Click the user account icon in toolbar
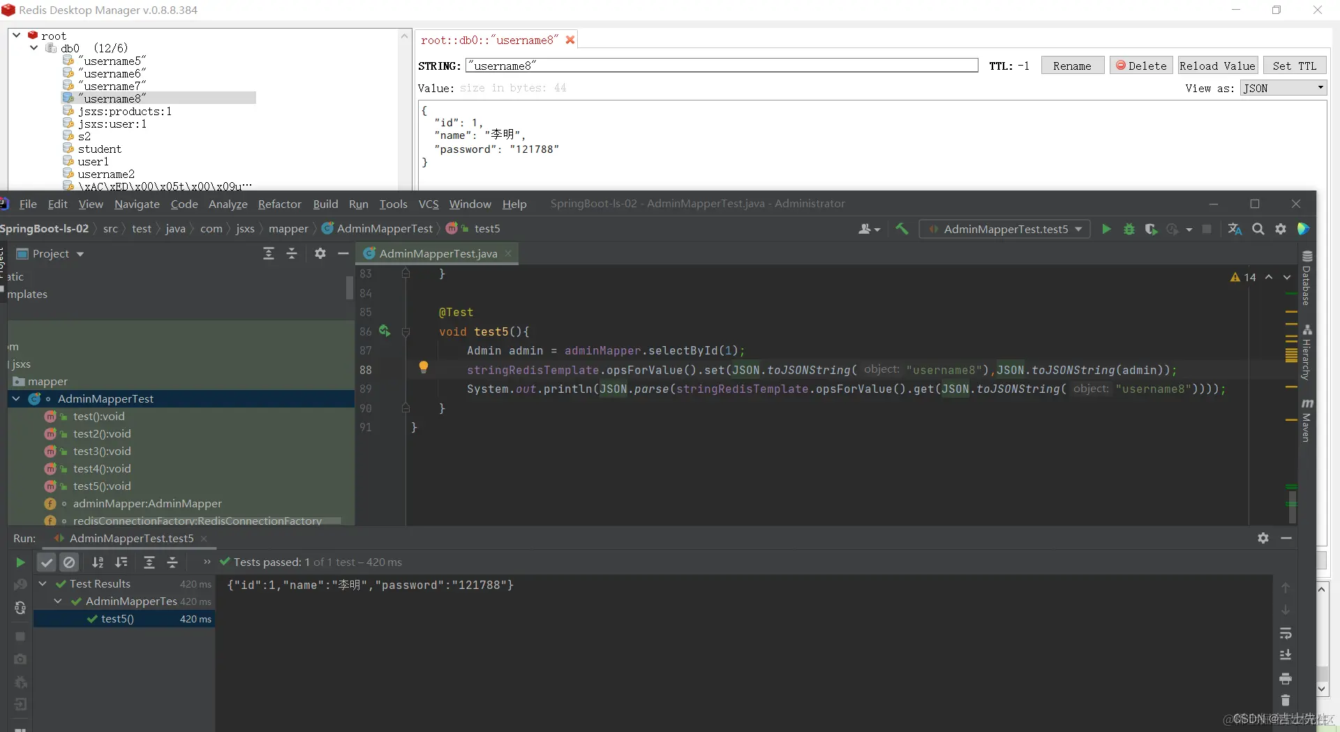The image size is (1340, 732). click(869, 229)
